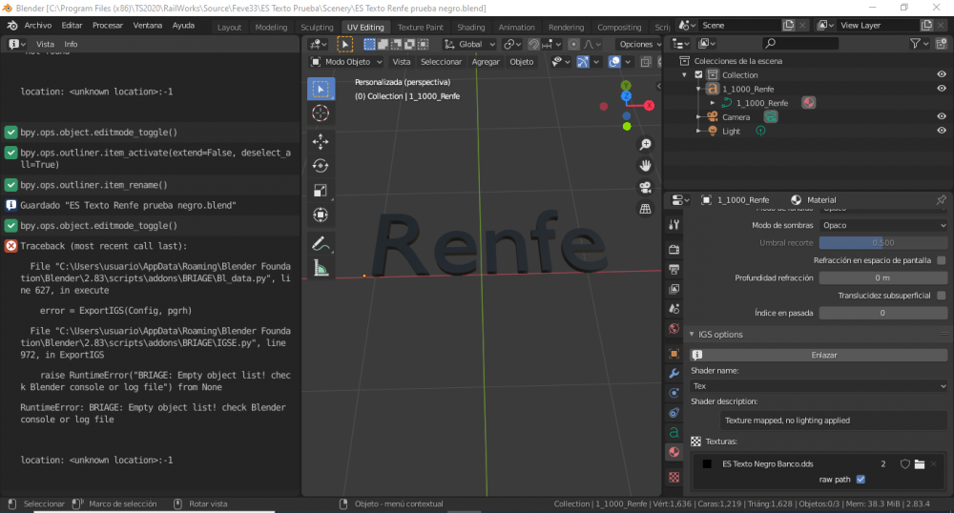Open the Physics properties icon
954x513 pixels.
coord(674,393)
